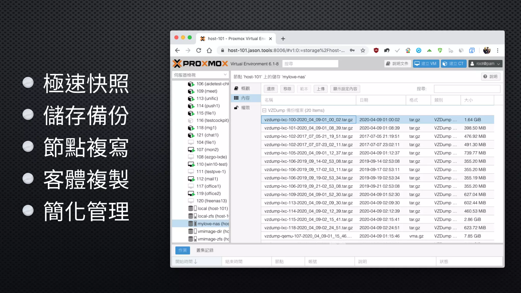The image size is (521, 293).
Task: Sort by the 大小 column header
Action: click(477, 100)
